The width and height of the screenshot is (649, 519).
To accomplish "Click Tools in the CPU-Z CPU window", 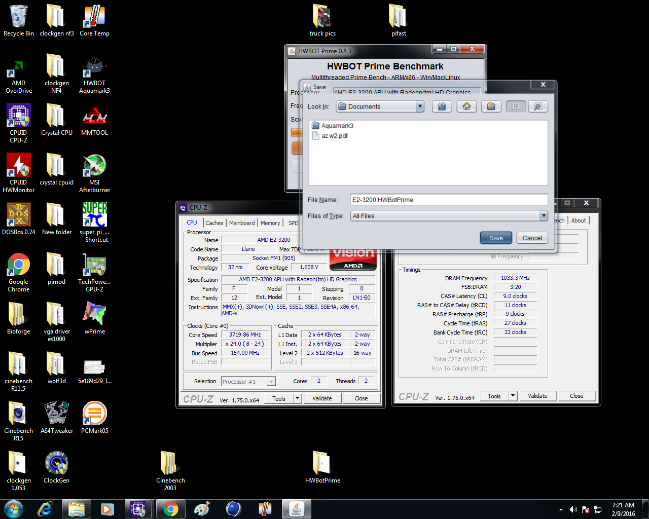I will click(279, 398).
